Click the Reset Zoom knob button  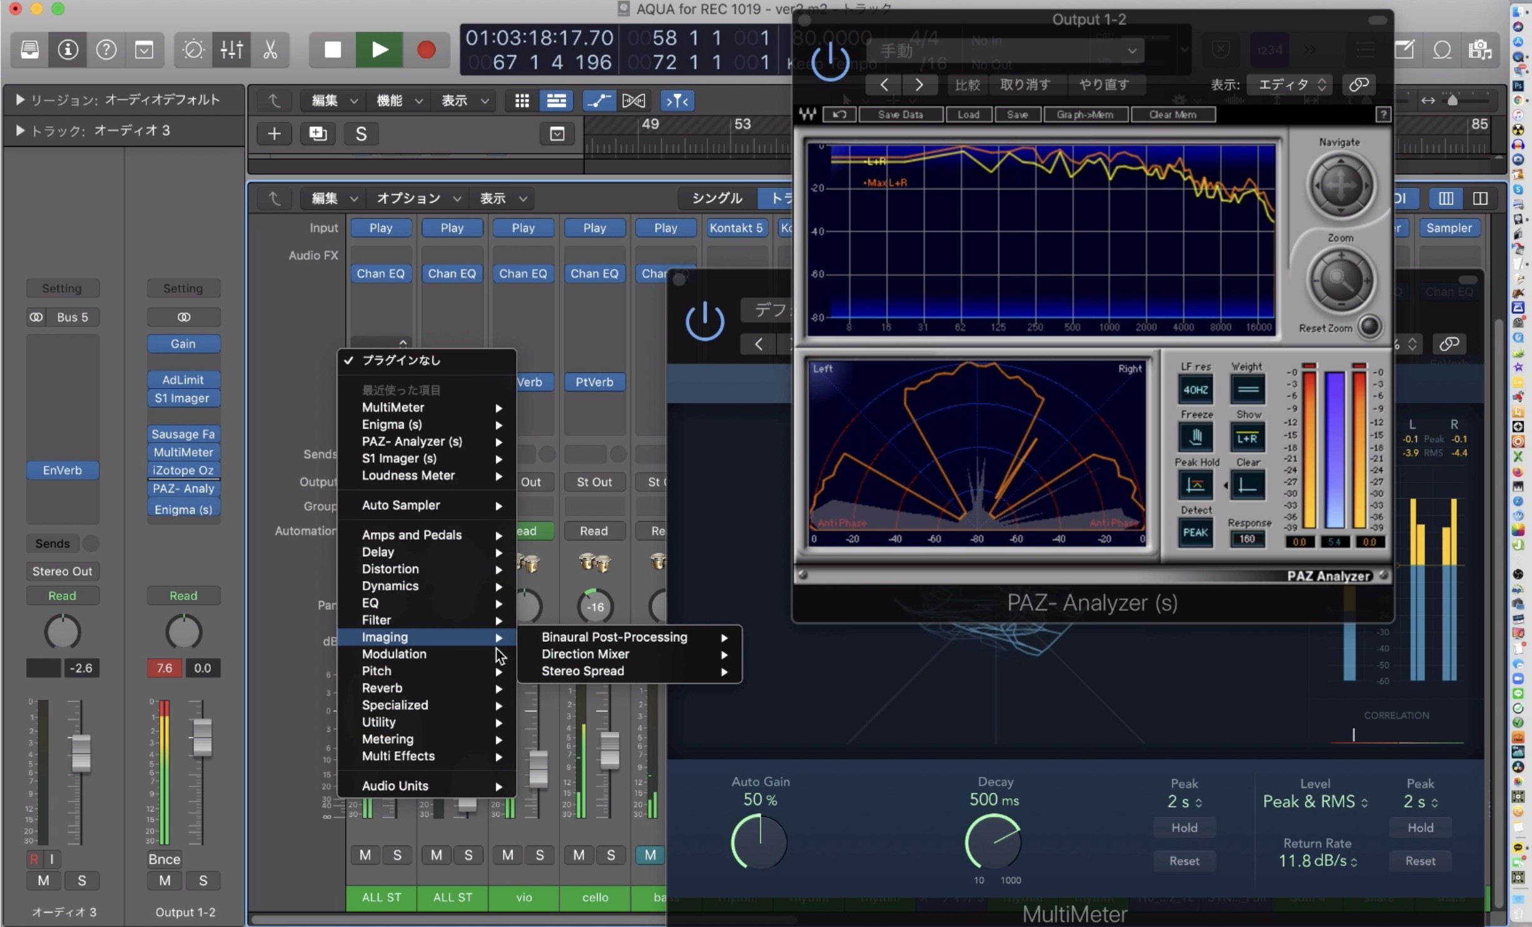pos(1369,327)
